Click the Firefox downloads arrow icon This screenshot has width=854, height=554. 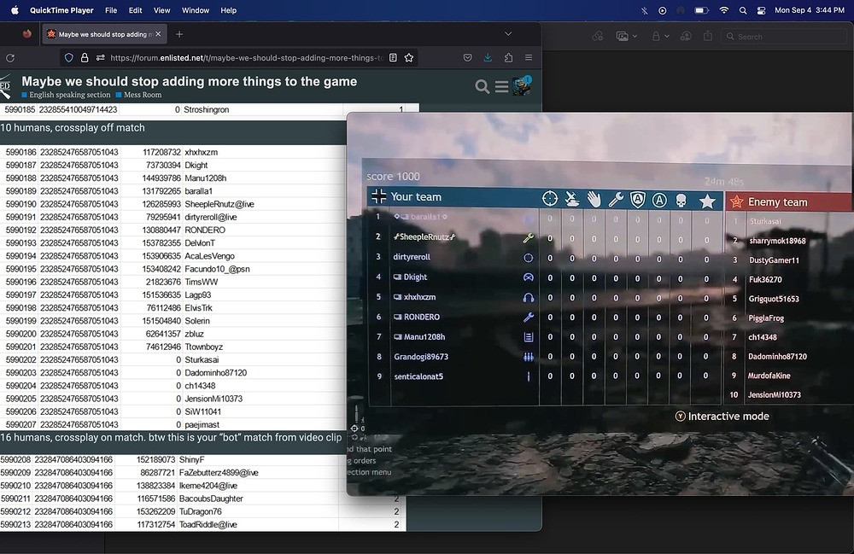(x=488, y=58)
